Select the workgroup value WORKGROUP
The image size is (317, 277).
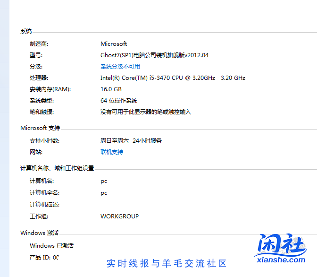pyautogui.click(x=119, y=216)
